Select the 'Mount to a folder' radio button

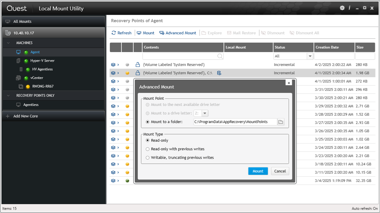(x=148, y=122)
